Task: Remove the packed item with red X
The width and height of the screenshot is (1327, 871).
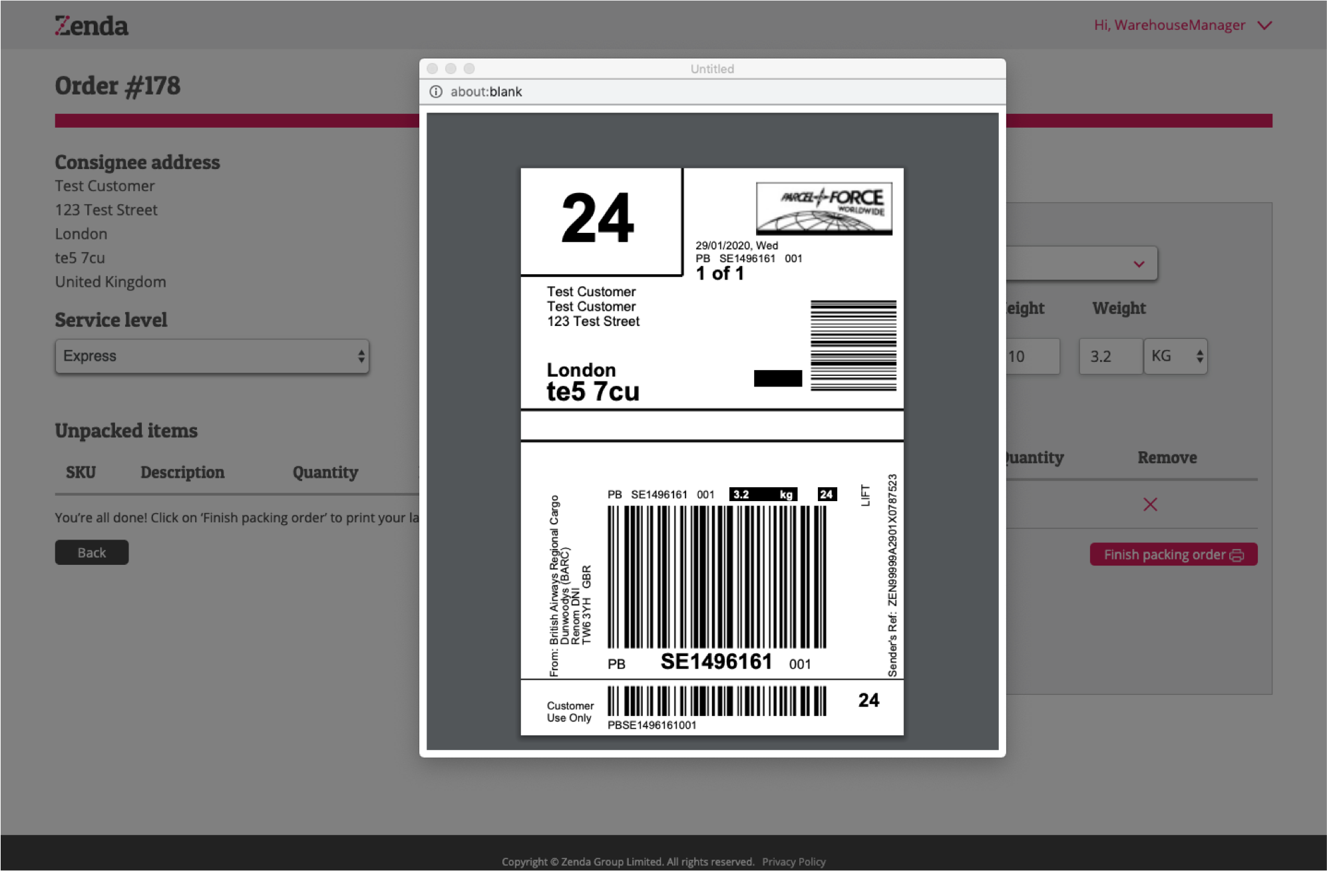Action: (x=1150, y=504)
